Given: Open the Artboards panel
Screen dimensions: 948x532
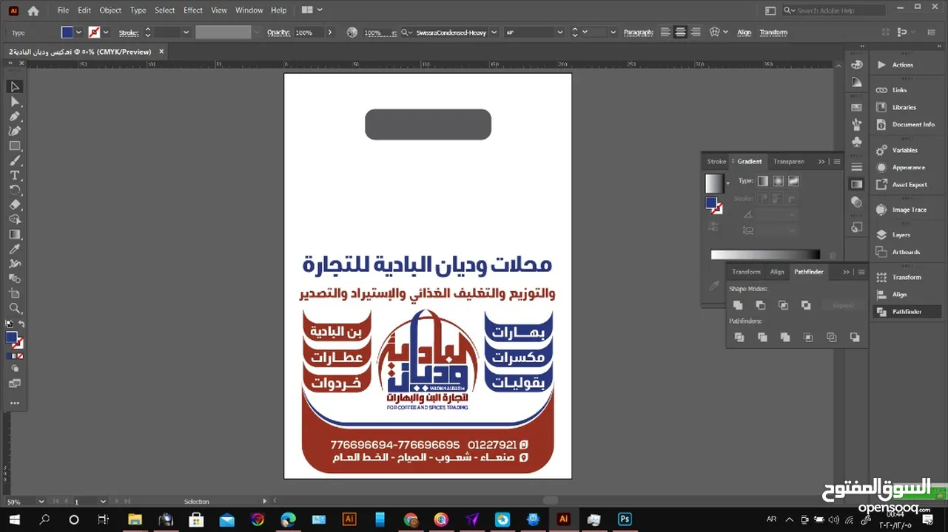Looking at the screenshot, I should tap(906, 252).
